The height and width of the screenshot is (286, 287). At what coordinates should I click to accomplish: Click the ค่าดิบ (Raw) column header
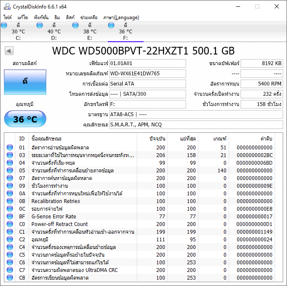[x=252, y=139]
